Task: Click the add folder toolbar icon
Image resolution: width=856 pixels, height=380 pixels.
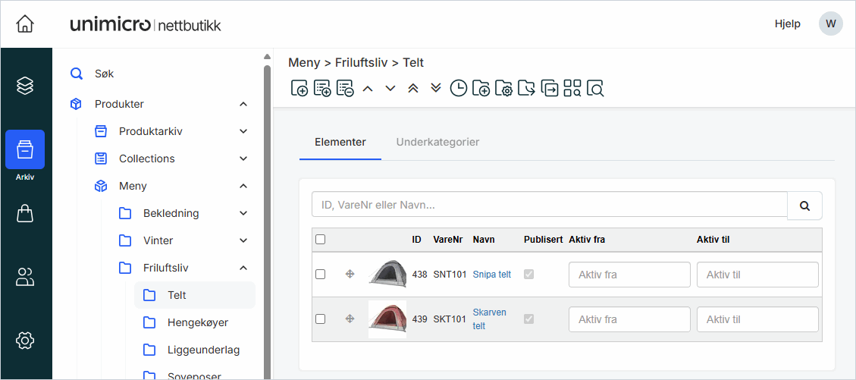Action: (481, 89)
